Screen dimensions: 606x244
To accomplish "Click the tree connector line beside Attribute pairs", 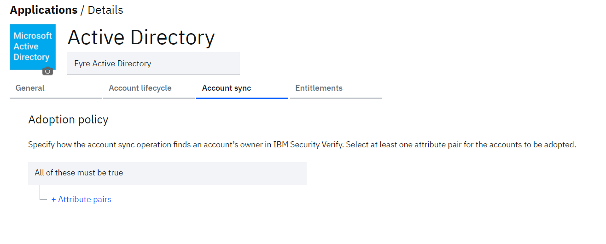I will point(43,193).
